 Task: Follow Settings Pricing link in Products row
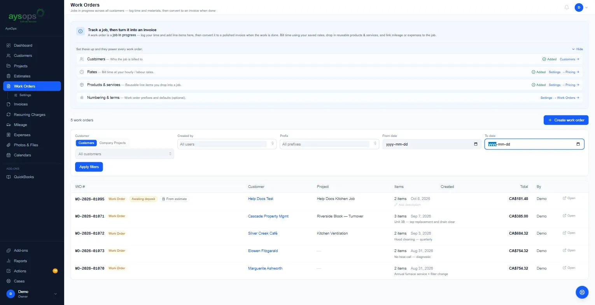pyautogui.click(x=564, y=85)
